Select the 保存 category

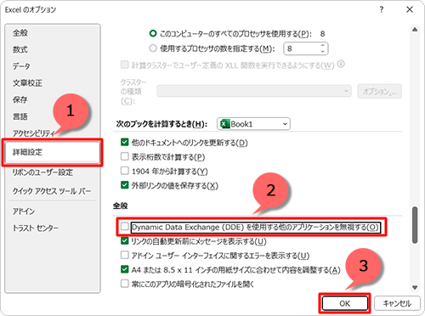point(20,99)
